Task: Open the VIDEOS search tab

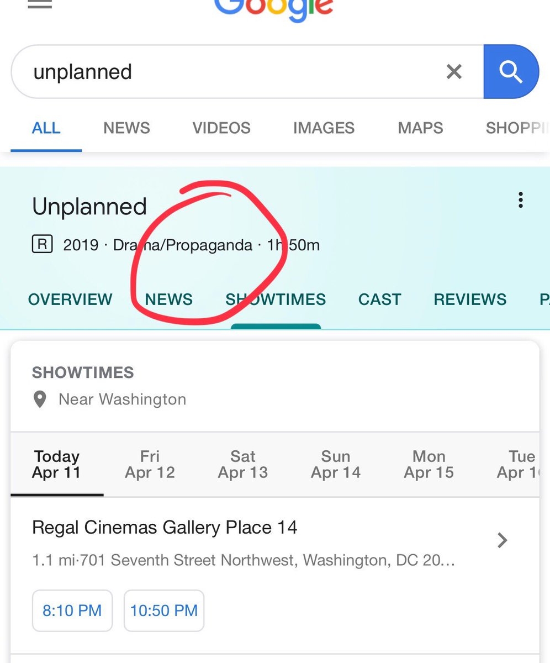Action: point(221,128)
